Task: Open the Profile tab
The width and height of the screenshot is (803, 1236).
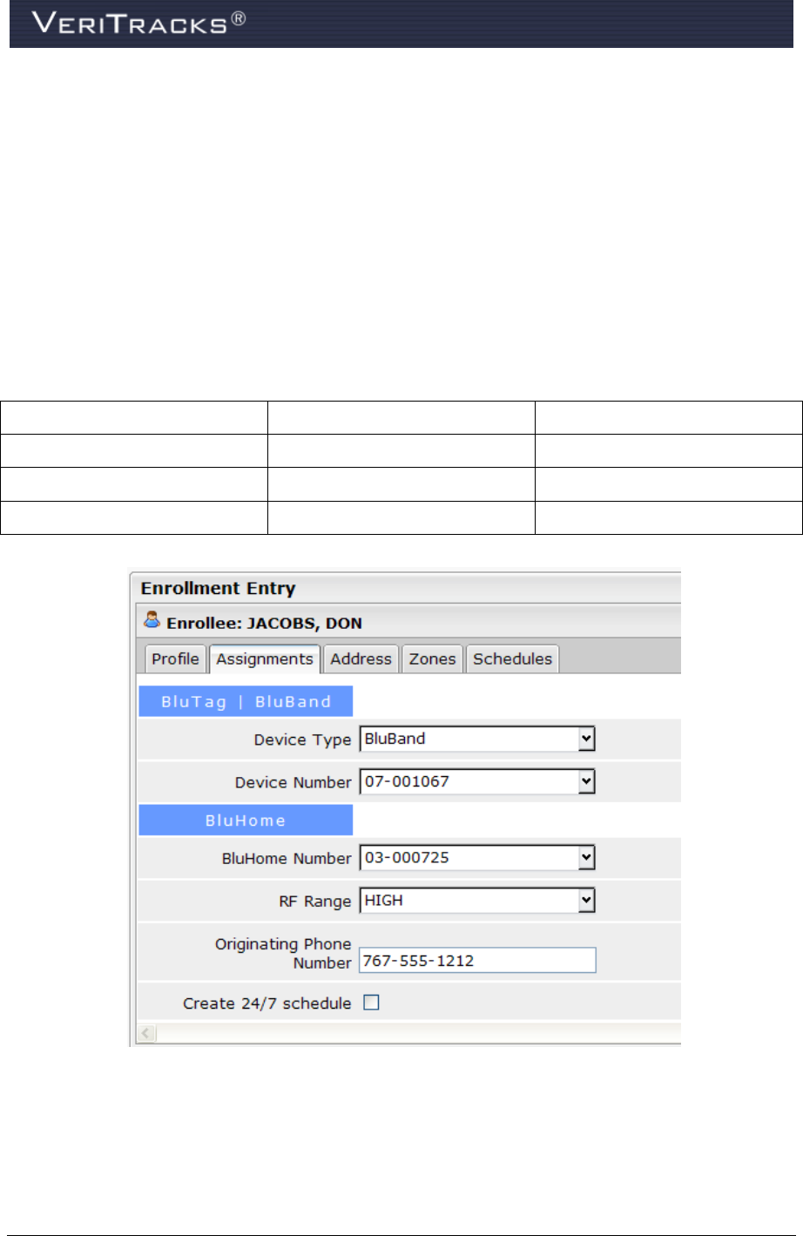Action: pos(175,659)
